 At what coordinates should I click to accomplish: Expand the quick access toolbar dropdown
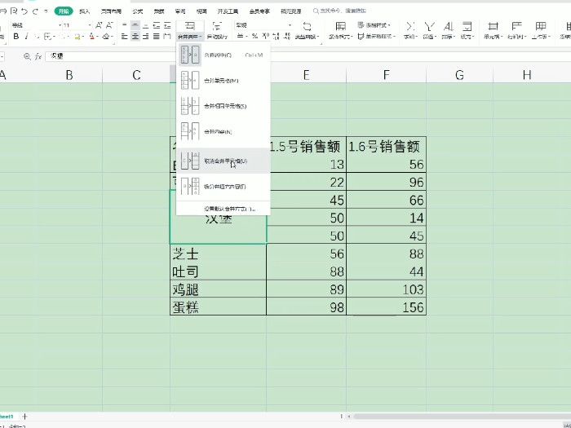[46, 11]
